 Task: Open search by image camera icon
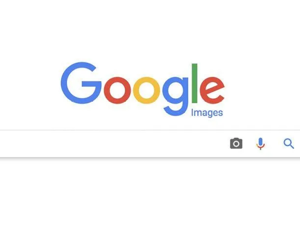236,143
